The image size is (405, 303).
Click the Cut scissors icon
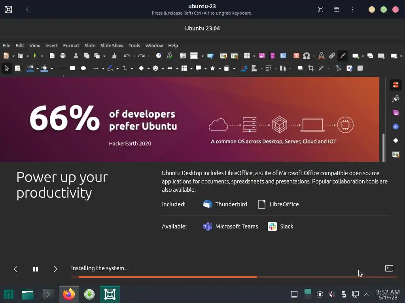pos(76,56)
